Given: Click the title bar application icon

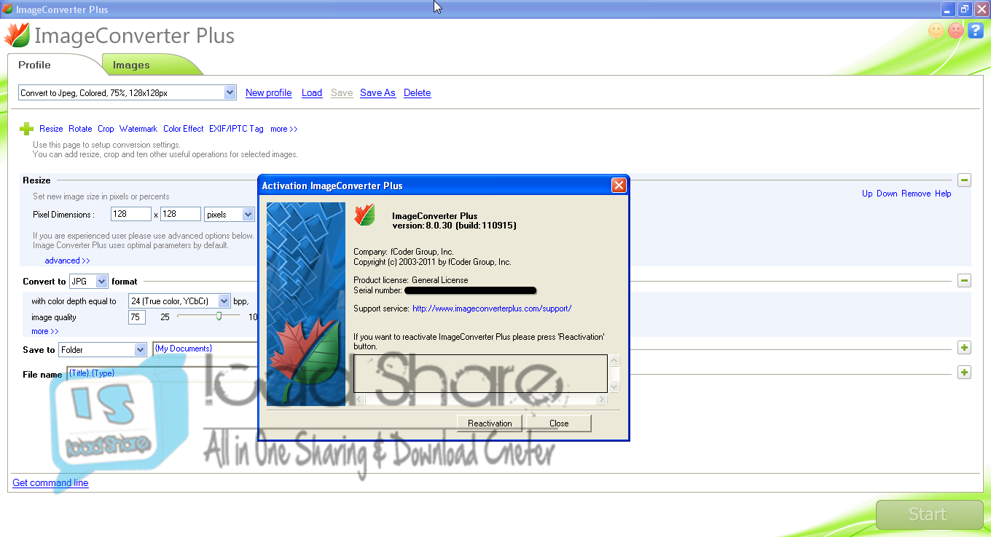Looking at the screenshot, I should [8, 9].
